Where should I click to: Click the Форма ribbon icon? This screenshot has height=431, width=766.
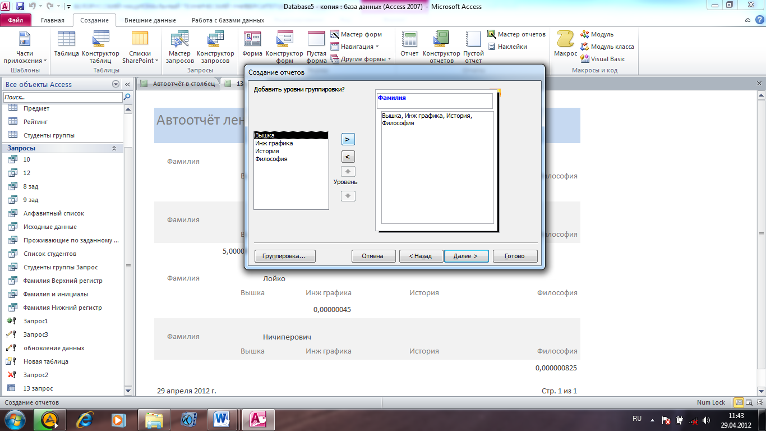pyautogui.click(x=252, y=44)
